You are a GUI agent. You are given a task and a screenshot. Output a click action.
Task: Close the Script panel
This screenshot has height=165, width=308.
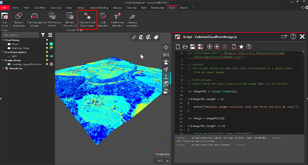tap(302, 37)
